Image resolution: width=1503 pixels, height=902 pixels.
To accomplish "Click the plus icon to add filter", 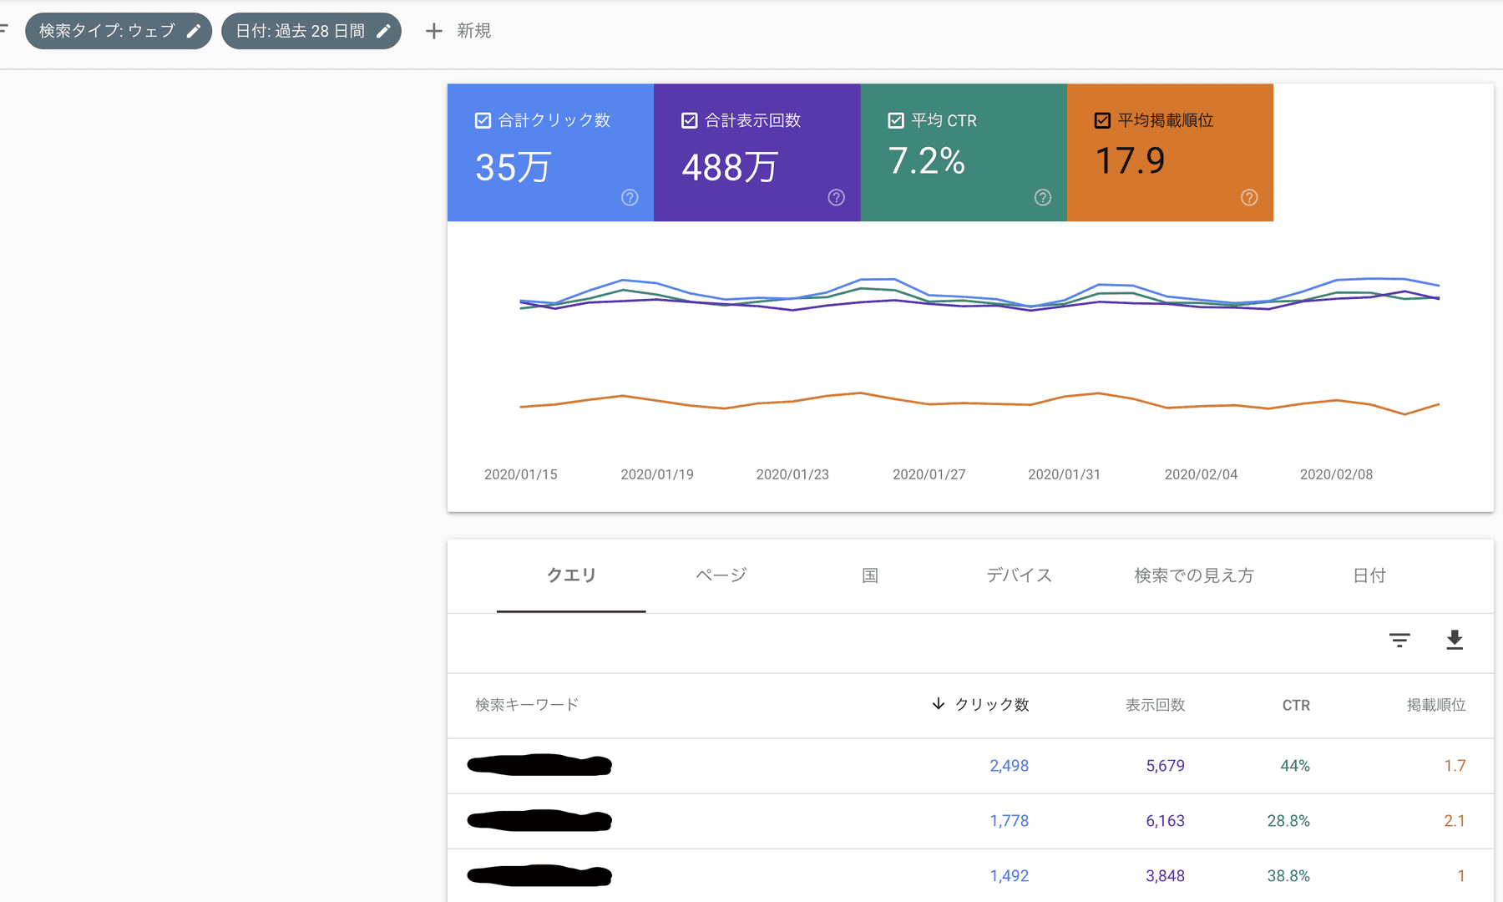I will click(x=433, y=31).
